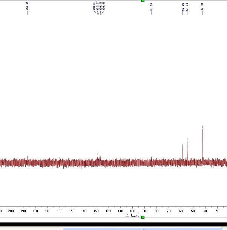Select the 186.48 peak label
This screenshot has width=227, height=230.
[28, 6]
